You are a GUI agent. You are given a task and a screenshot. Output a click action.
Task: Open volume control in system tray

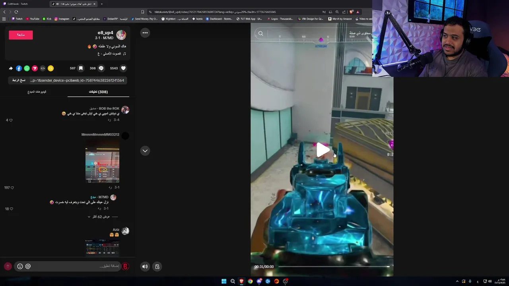pyautogui.click(x=490, y=281)
